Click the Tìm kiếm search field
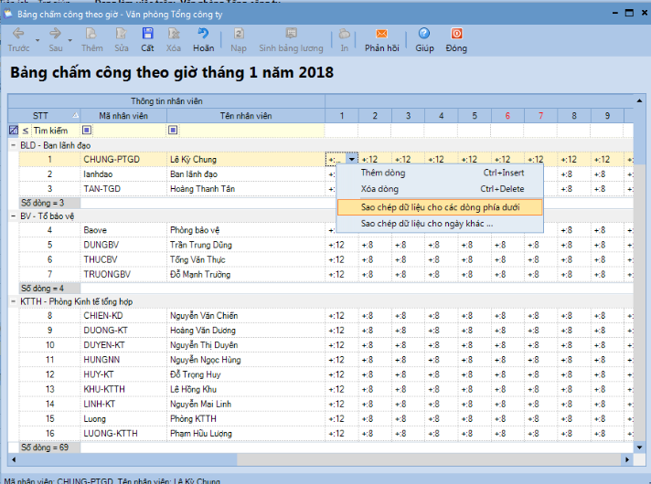651x484 pixels. coord(55,131)
